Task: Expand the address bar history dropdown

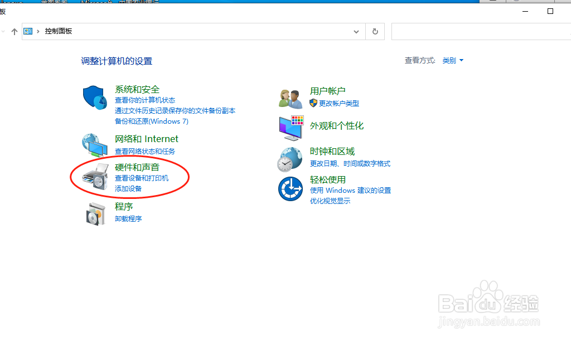Action: tap(356, 32)
